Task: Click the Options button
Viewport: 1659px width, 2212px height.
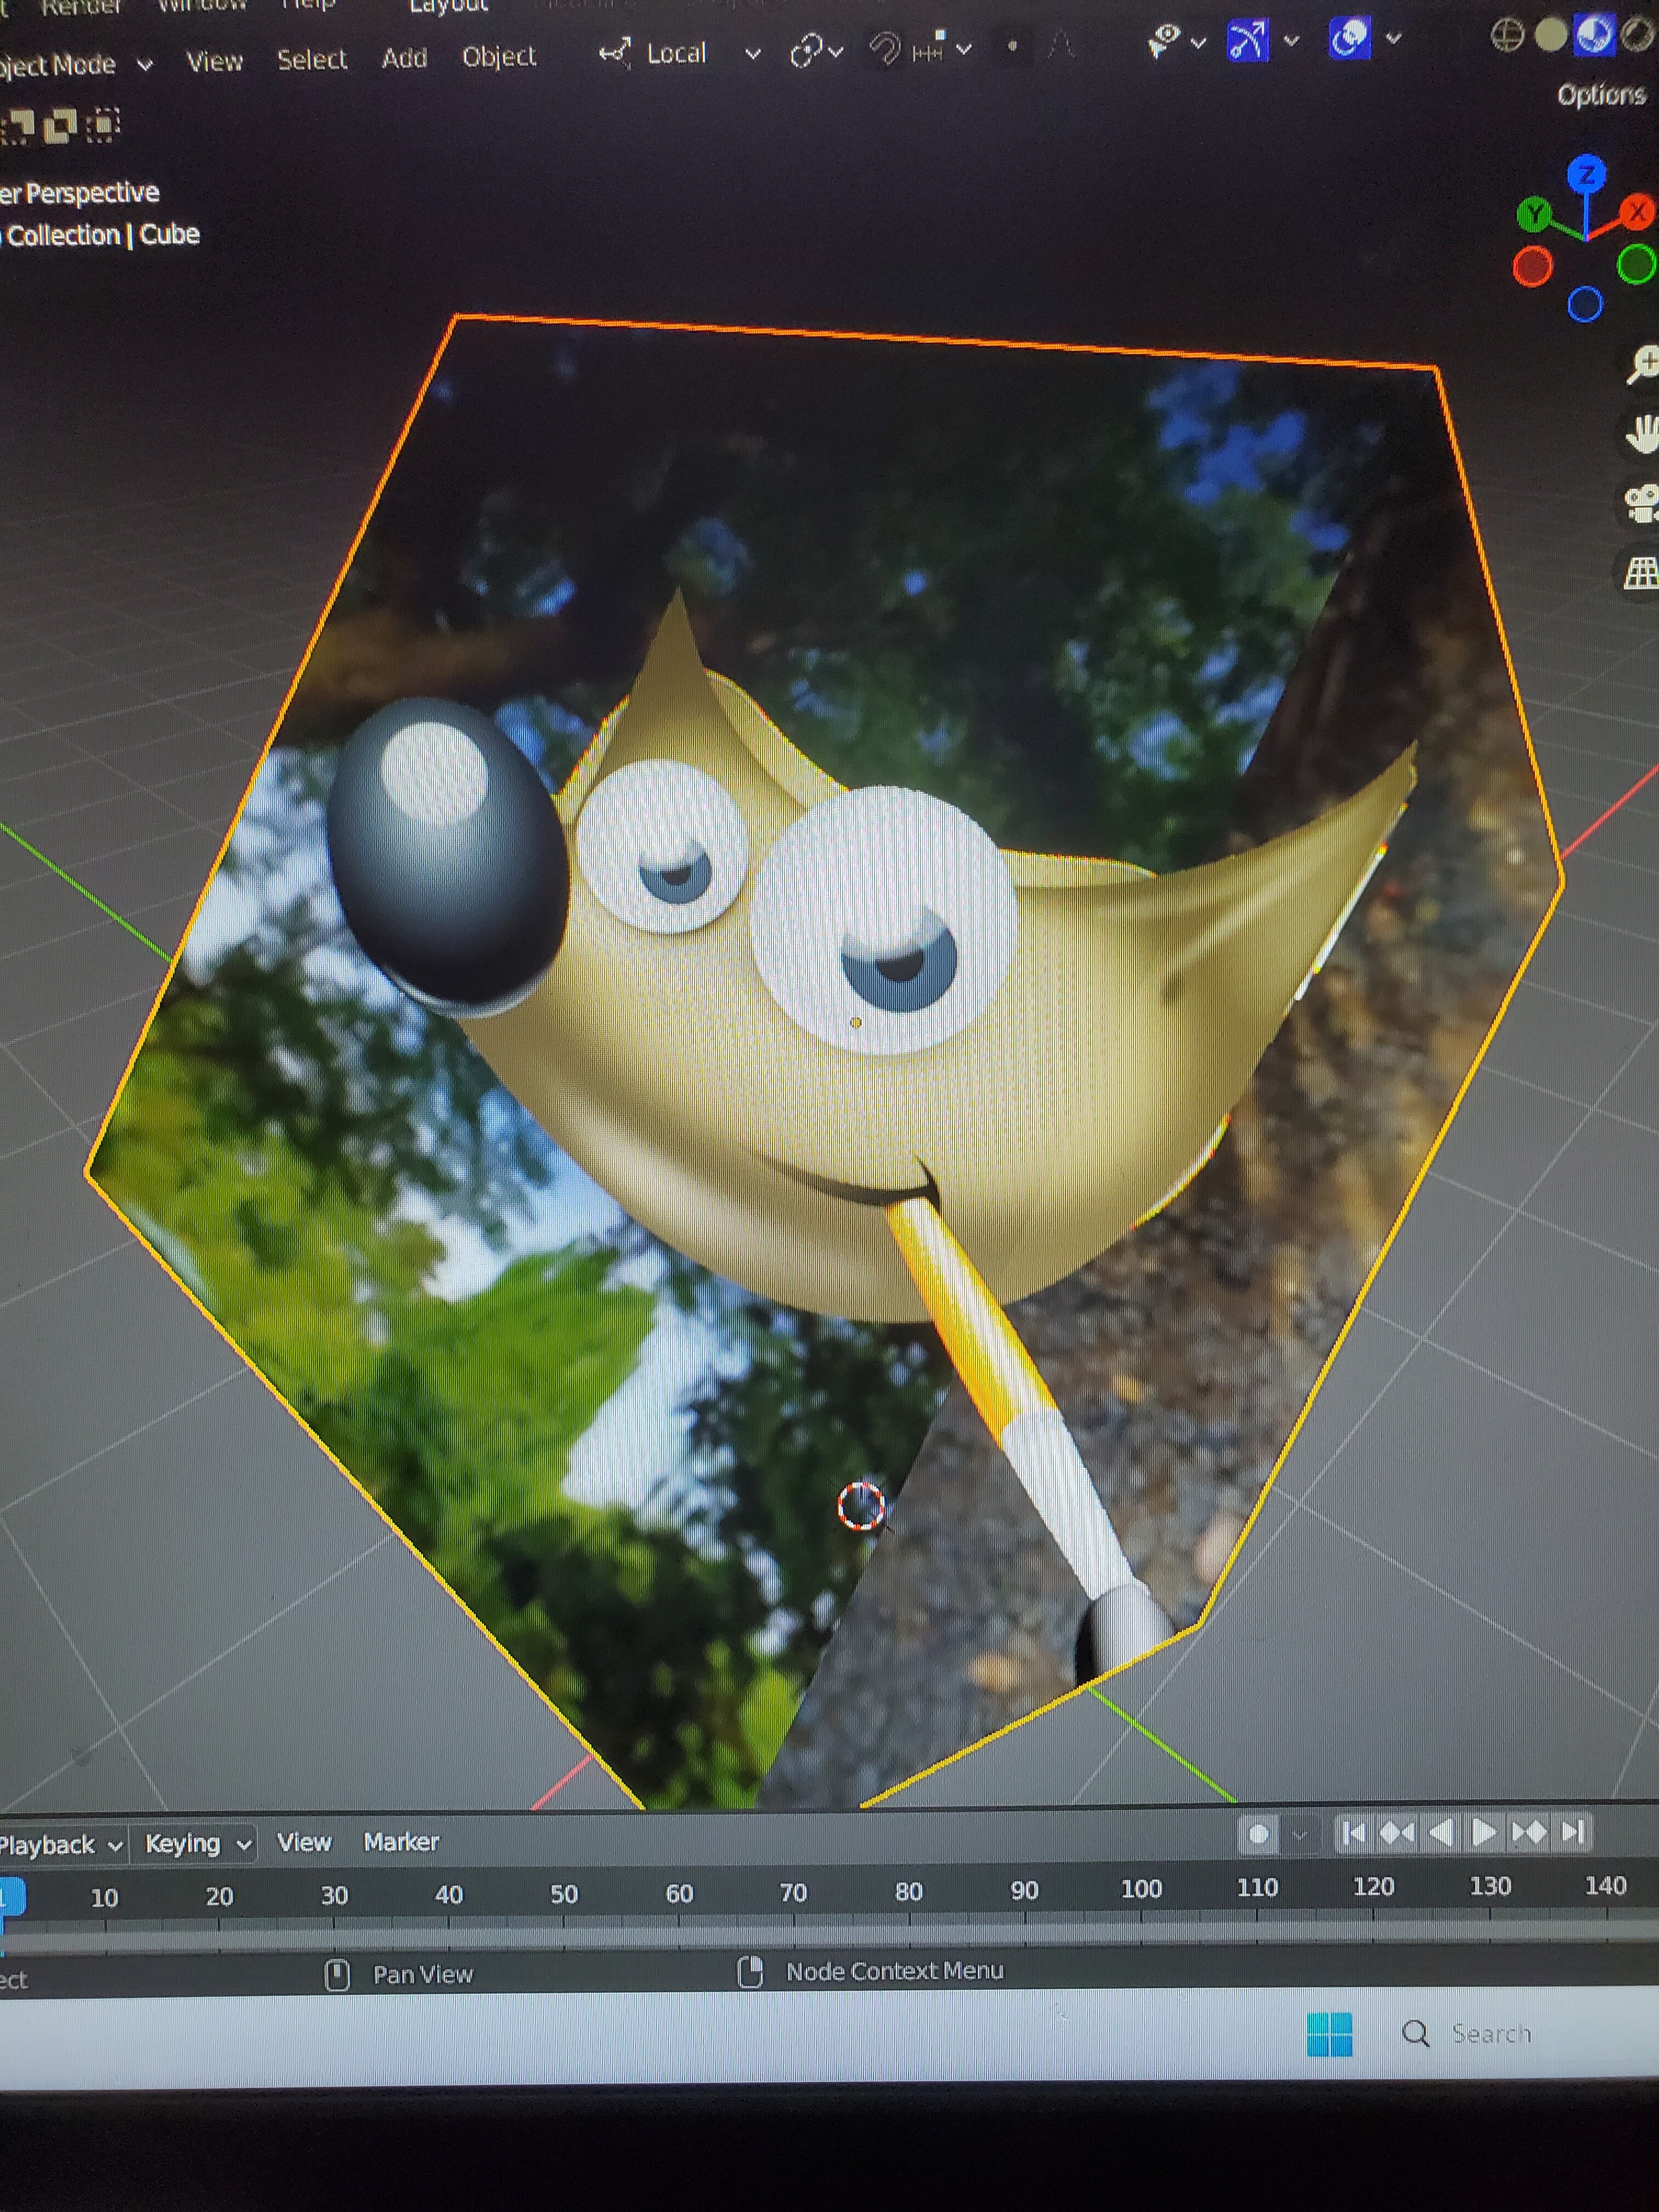Action: coord(1601,94)
